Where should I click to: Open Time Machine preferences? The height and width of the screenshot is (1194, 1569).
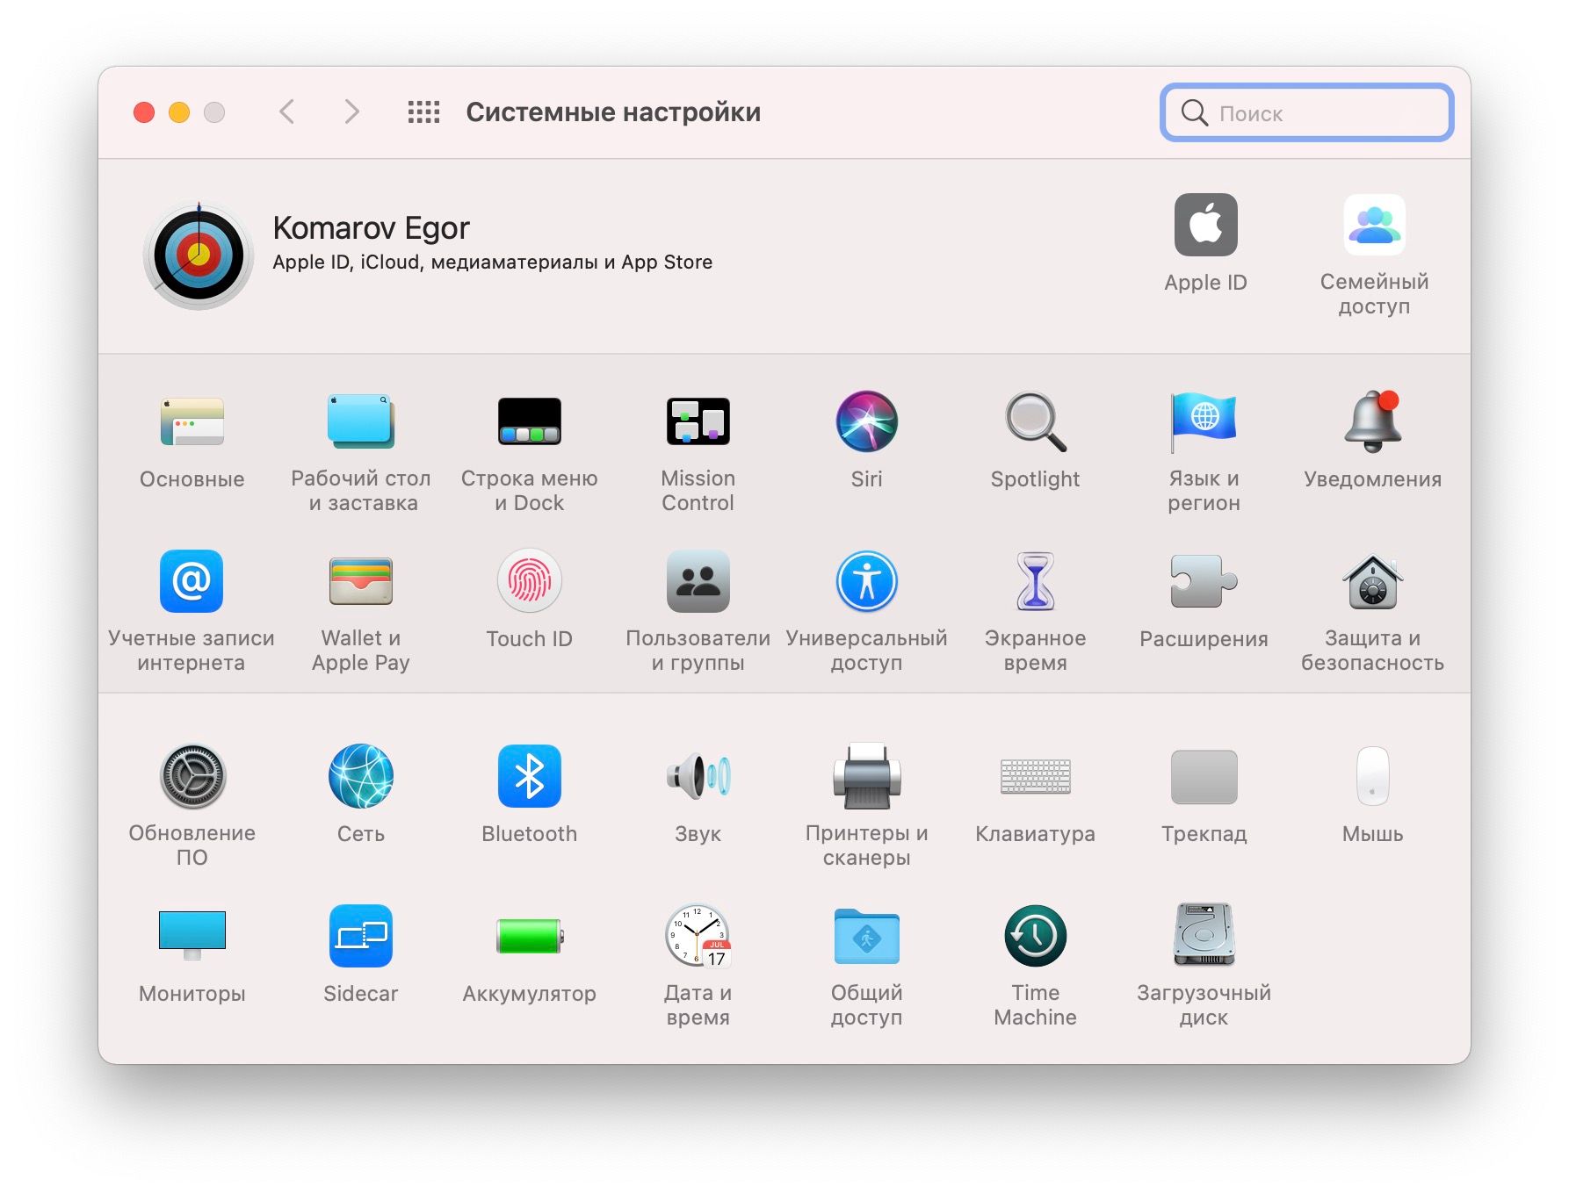click(1035, 936)
